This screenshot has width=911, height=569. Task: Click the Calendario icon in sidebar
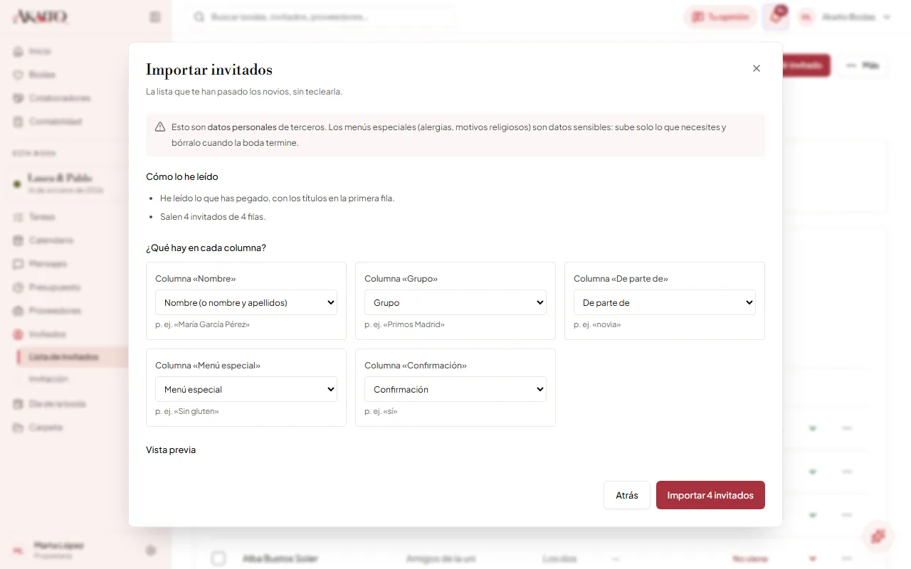tap(18, 240)
